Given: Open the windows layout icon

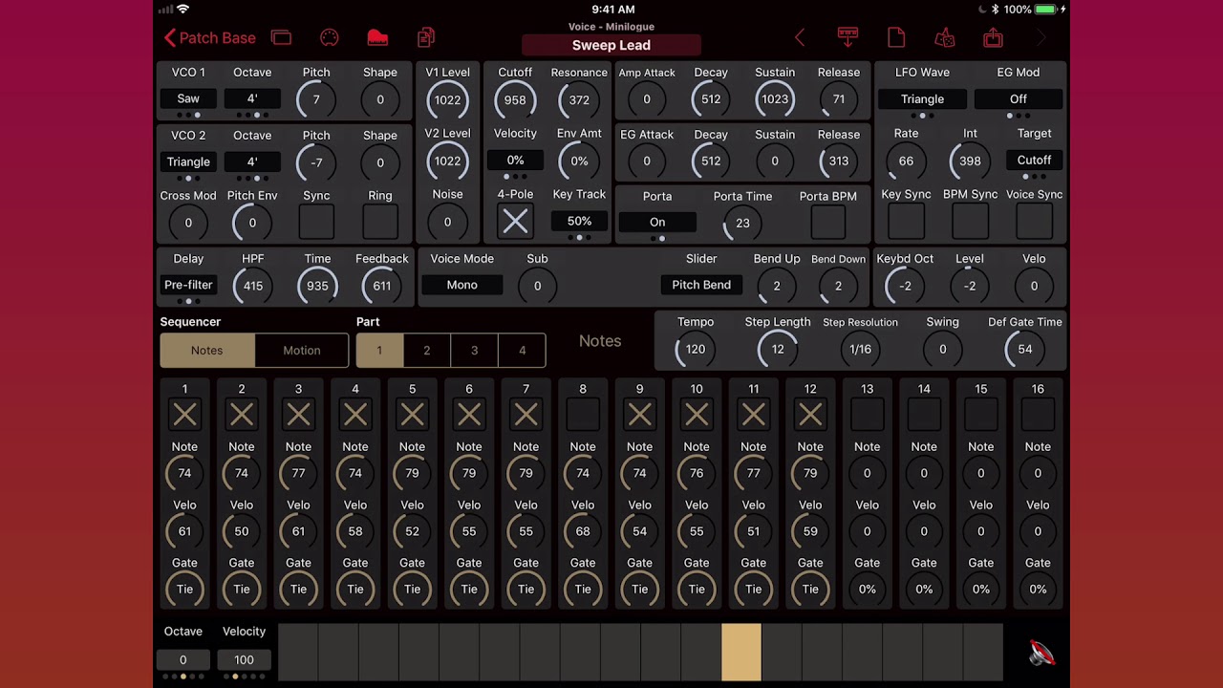Looking at the screenshot, I should click(281, 37).
